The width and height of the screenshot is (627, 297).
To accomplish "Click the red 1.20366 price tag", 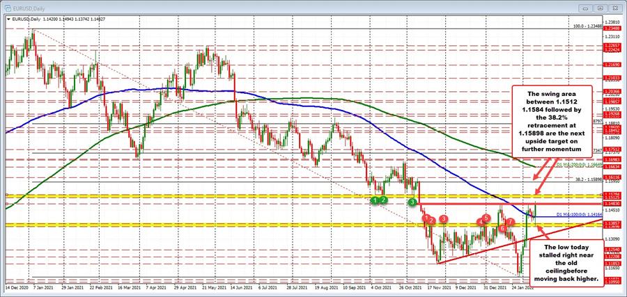I will click(611, 91).
